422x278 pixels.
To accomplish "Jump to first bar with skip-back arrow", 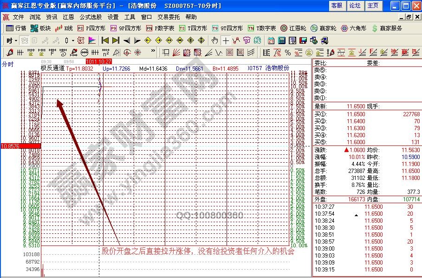I will (x=105, y=40).
